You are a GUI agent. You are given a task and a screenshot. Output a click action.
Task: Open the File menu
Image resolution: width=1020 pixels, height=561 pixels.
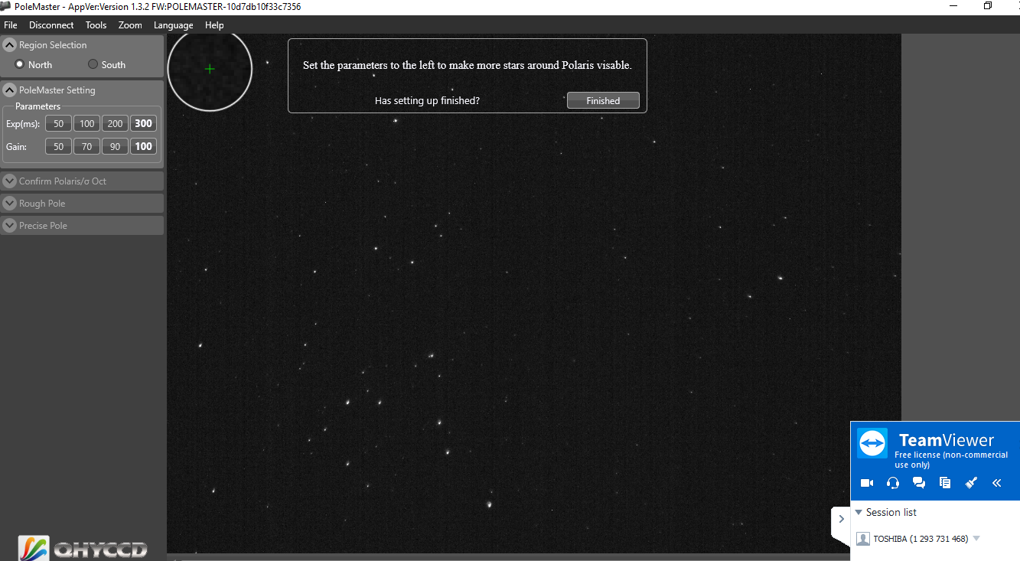pos(11,24)
